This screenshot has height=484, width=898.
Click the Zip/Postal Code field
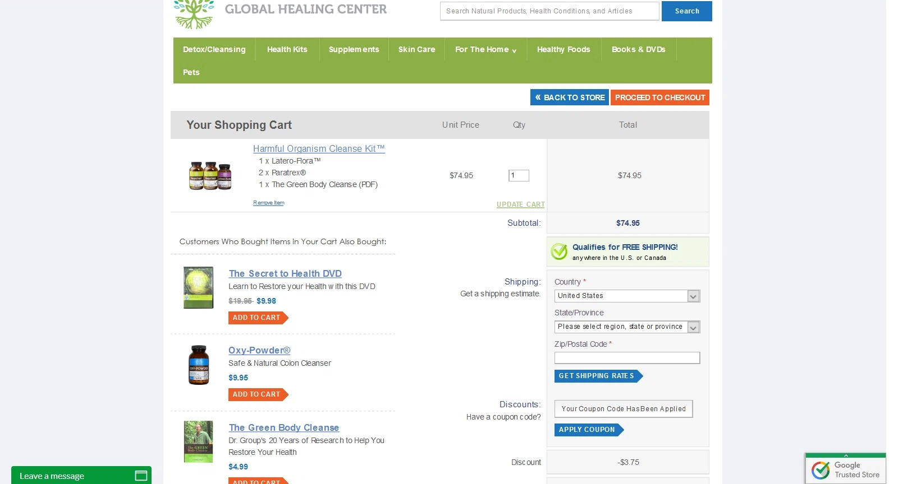coord(627,358)
